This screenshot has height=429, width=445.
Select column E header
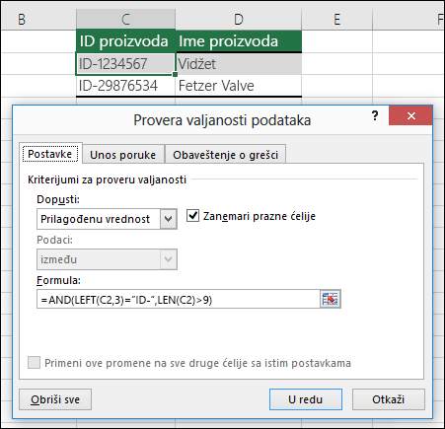click(336, 20)
